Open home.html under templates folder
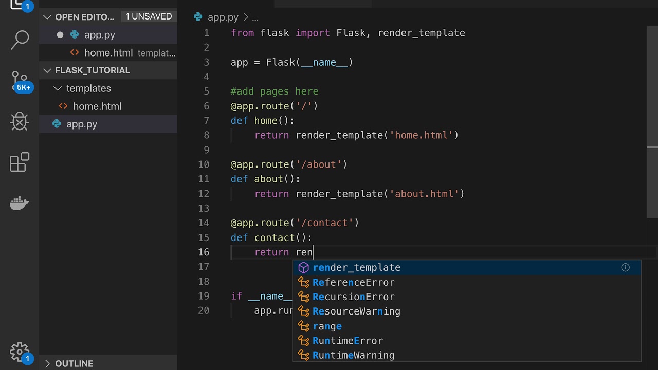 tap(108, 106)
